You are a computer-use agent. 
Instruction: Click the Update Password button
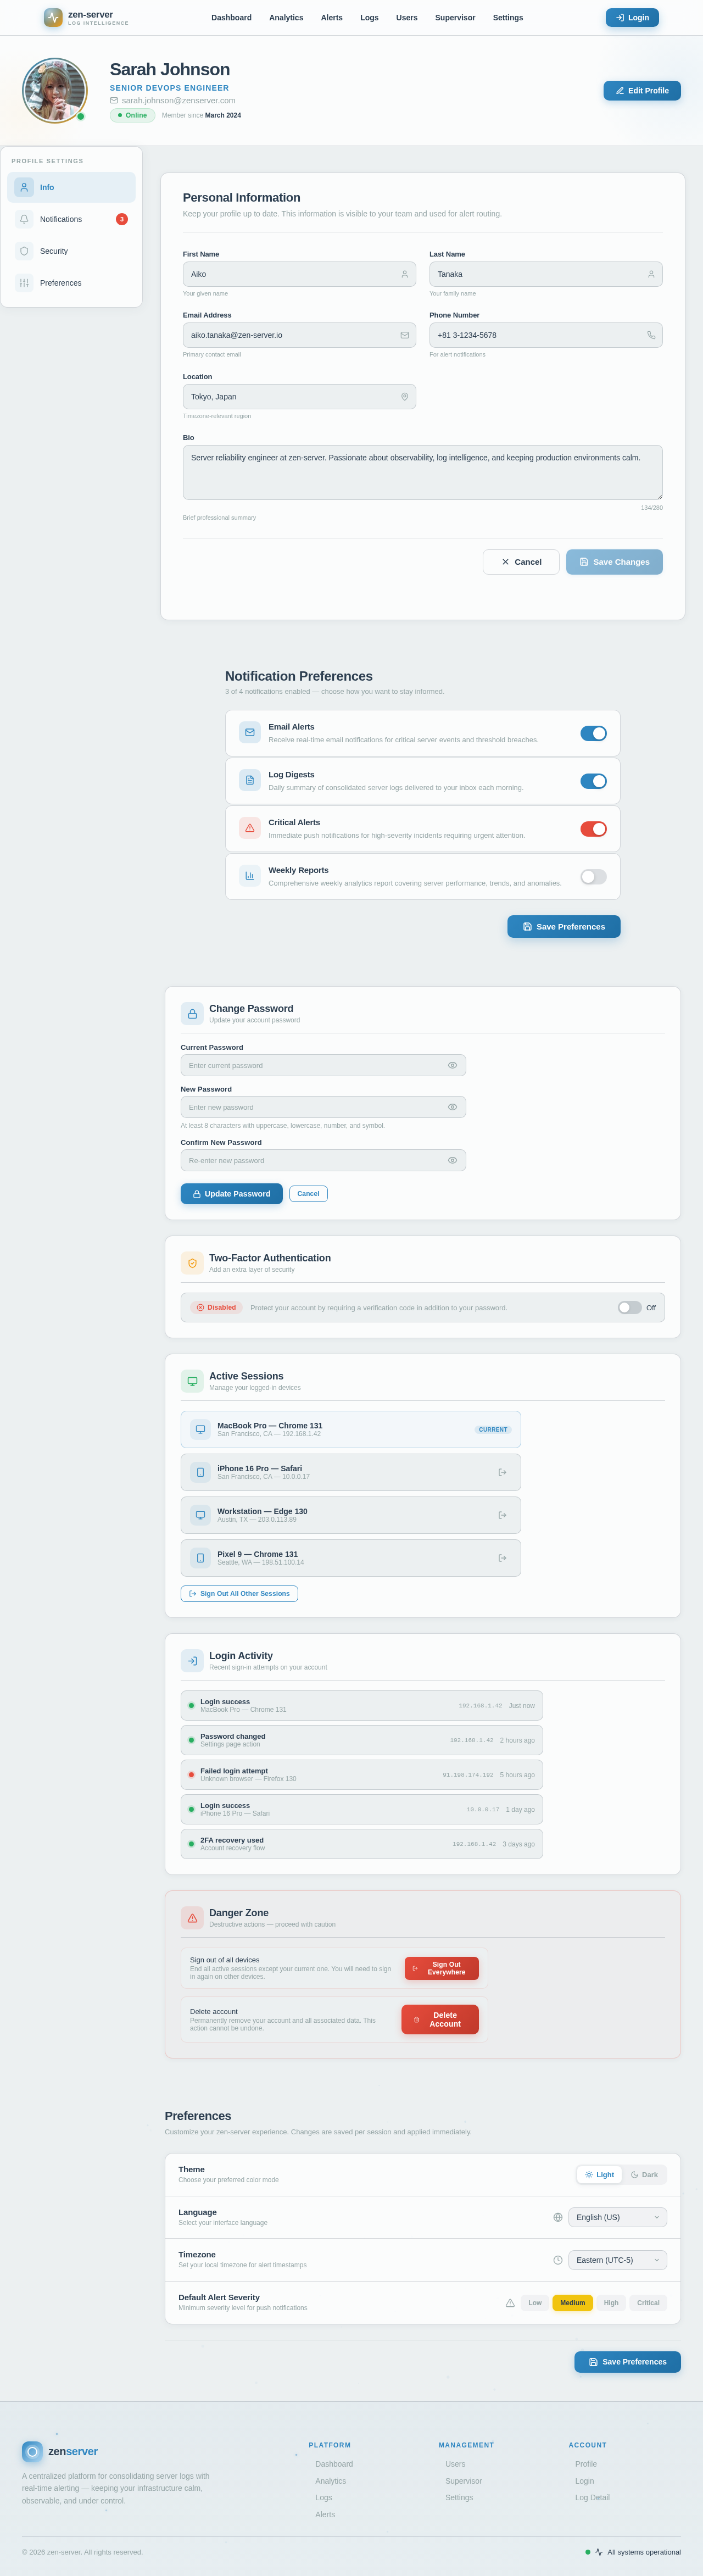(x=231, y=1194)
